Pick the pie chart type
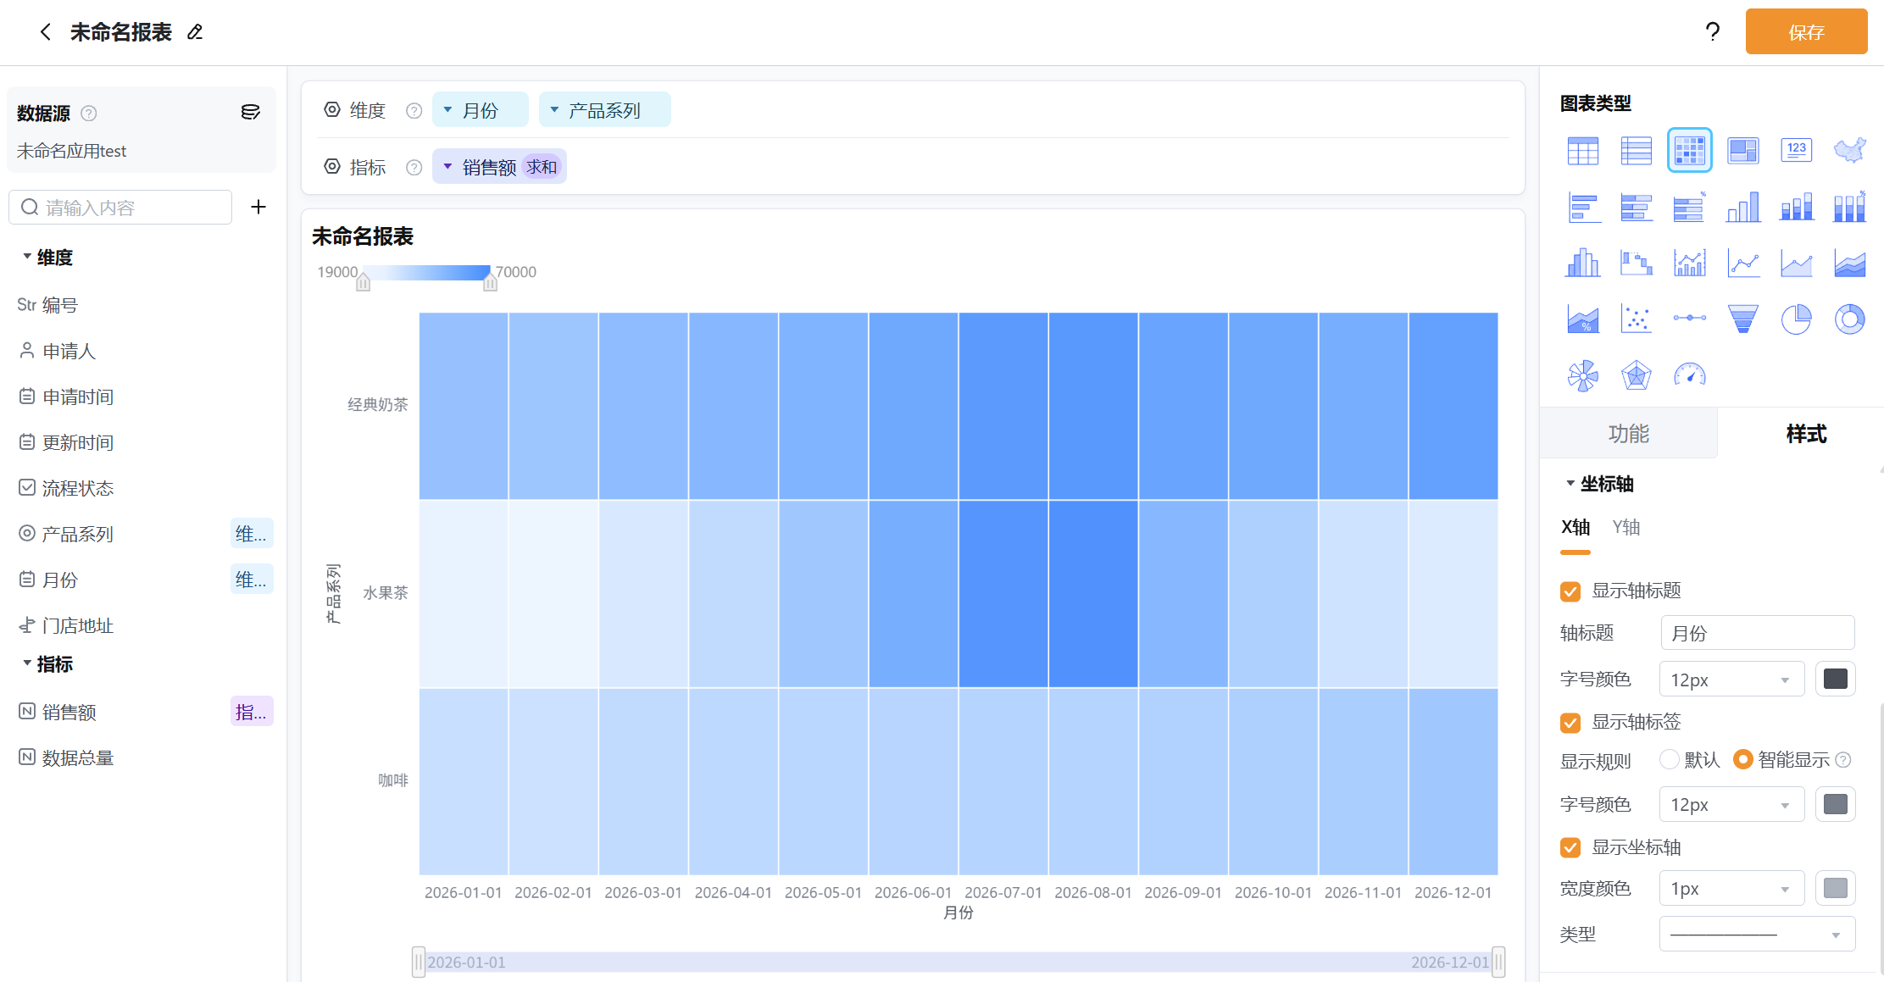Screen dimensions: 1884x982 pos(1796,319)
